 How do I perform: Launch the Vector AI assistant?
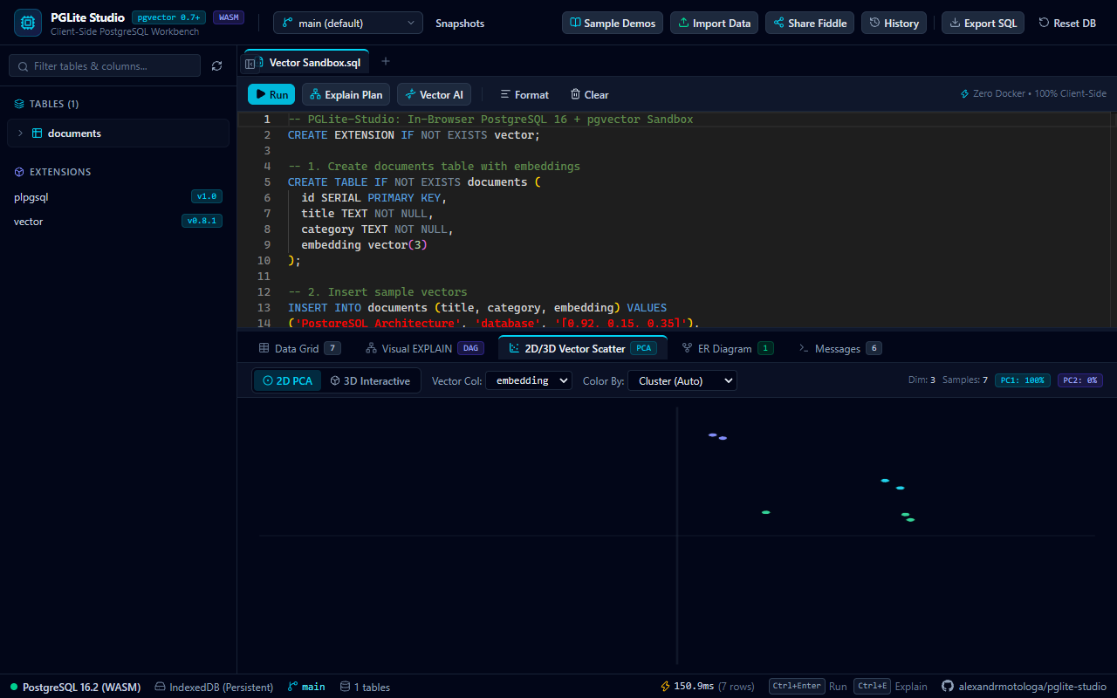coord(434,94)
